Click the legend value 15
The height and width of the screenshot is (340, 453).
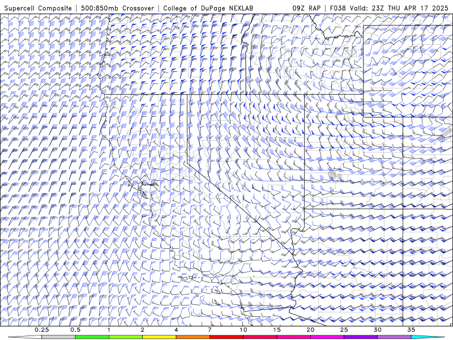[277, 330]
